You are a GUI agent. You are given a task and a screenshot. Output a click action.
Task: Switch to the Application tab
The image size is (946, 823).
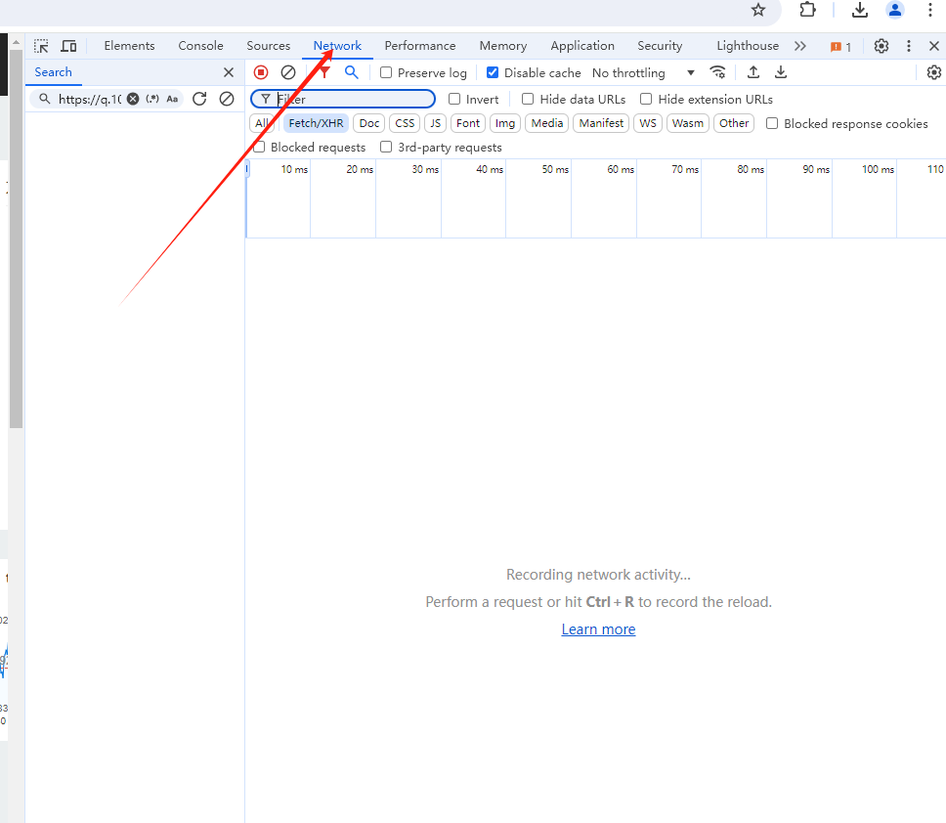pos(582,46)
